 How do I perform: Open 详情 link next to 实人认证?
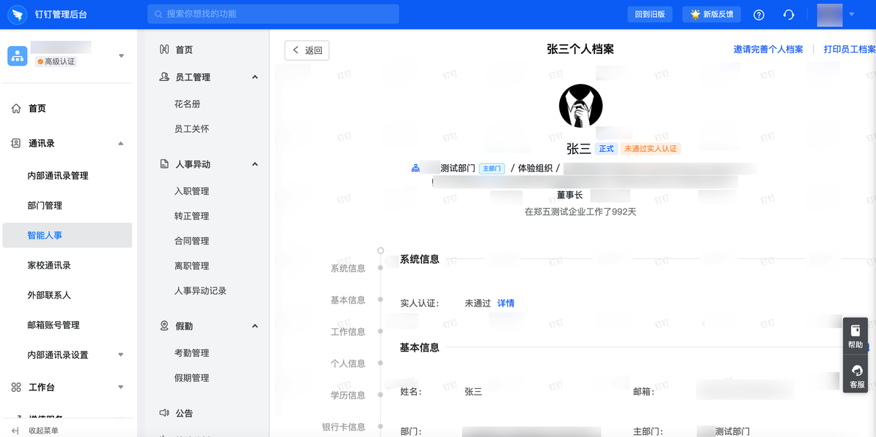[506, 303]
